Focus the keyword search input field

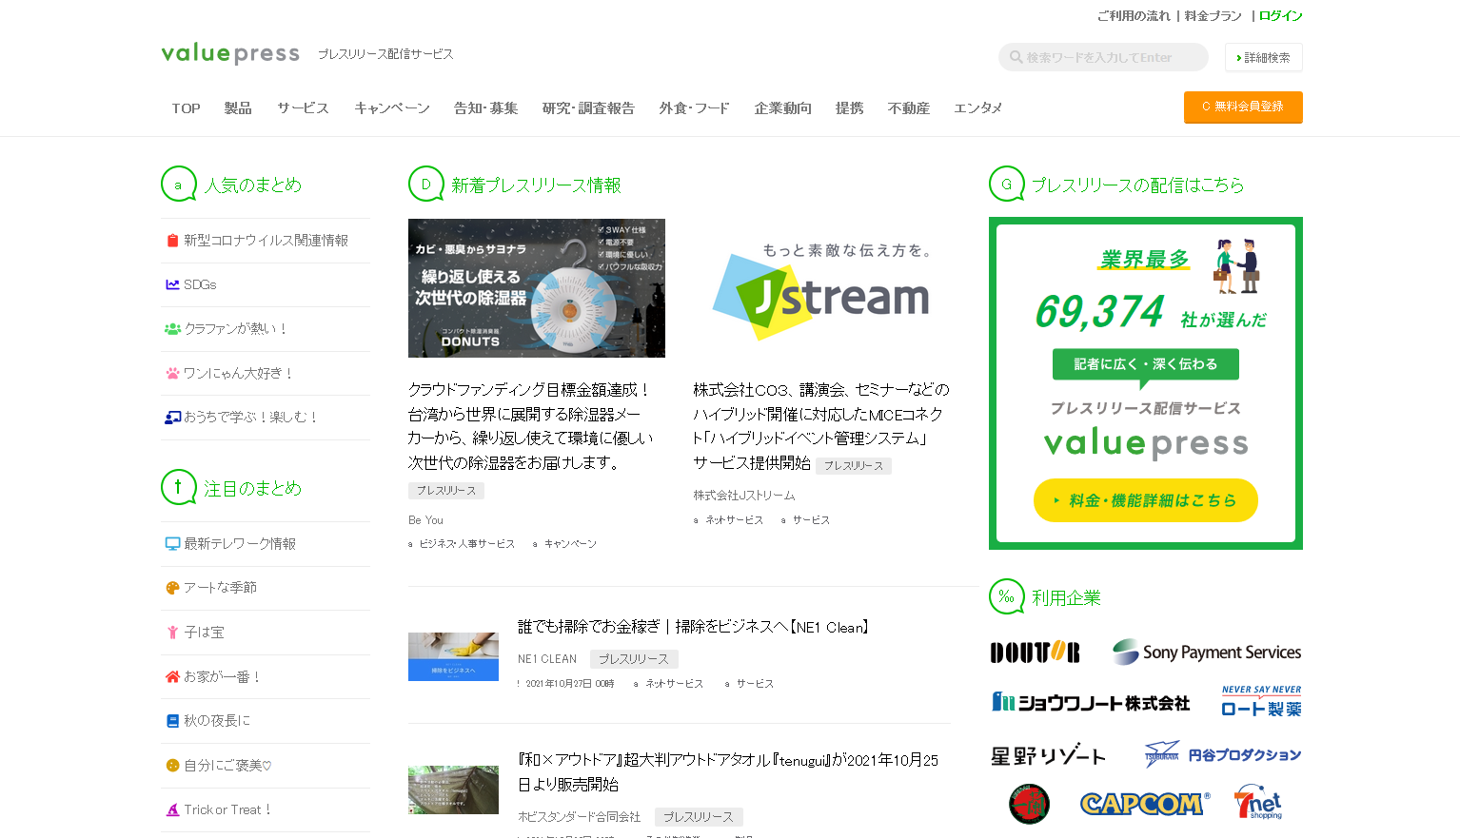[x=1103, y=57]
